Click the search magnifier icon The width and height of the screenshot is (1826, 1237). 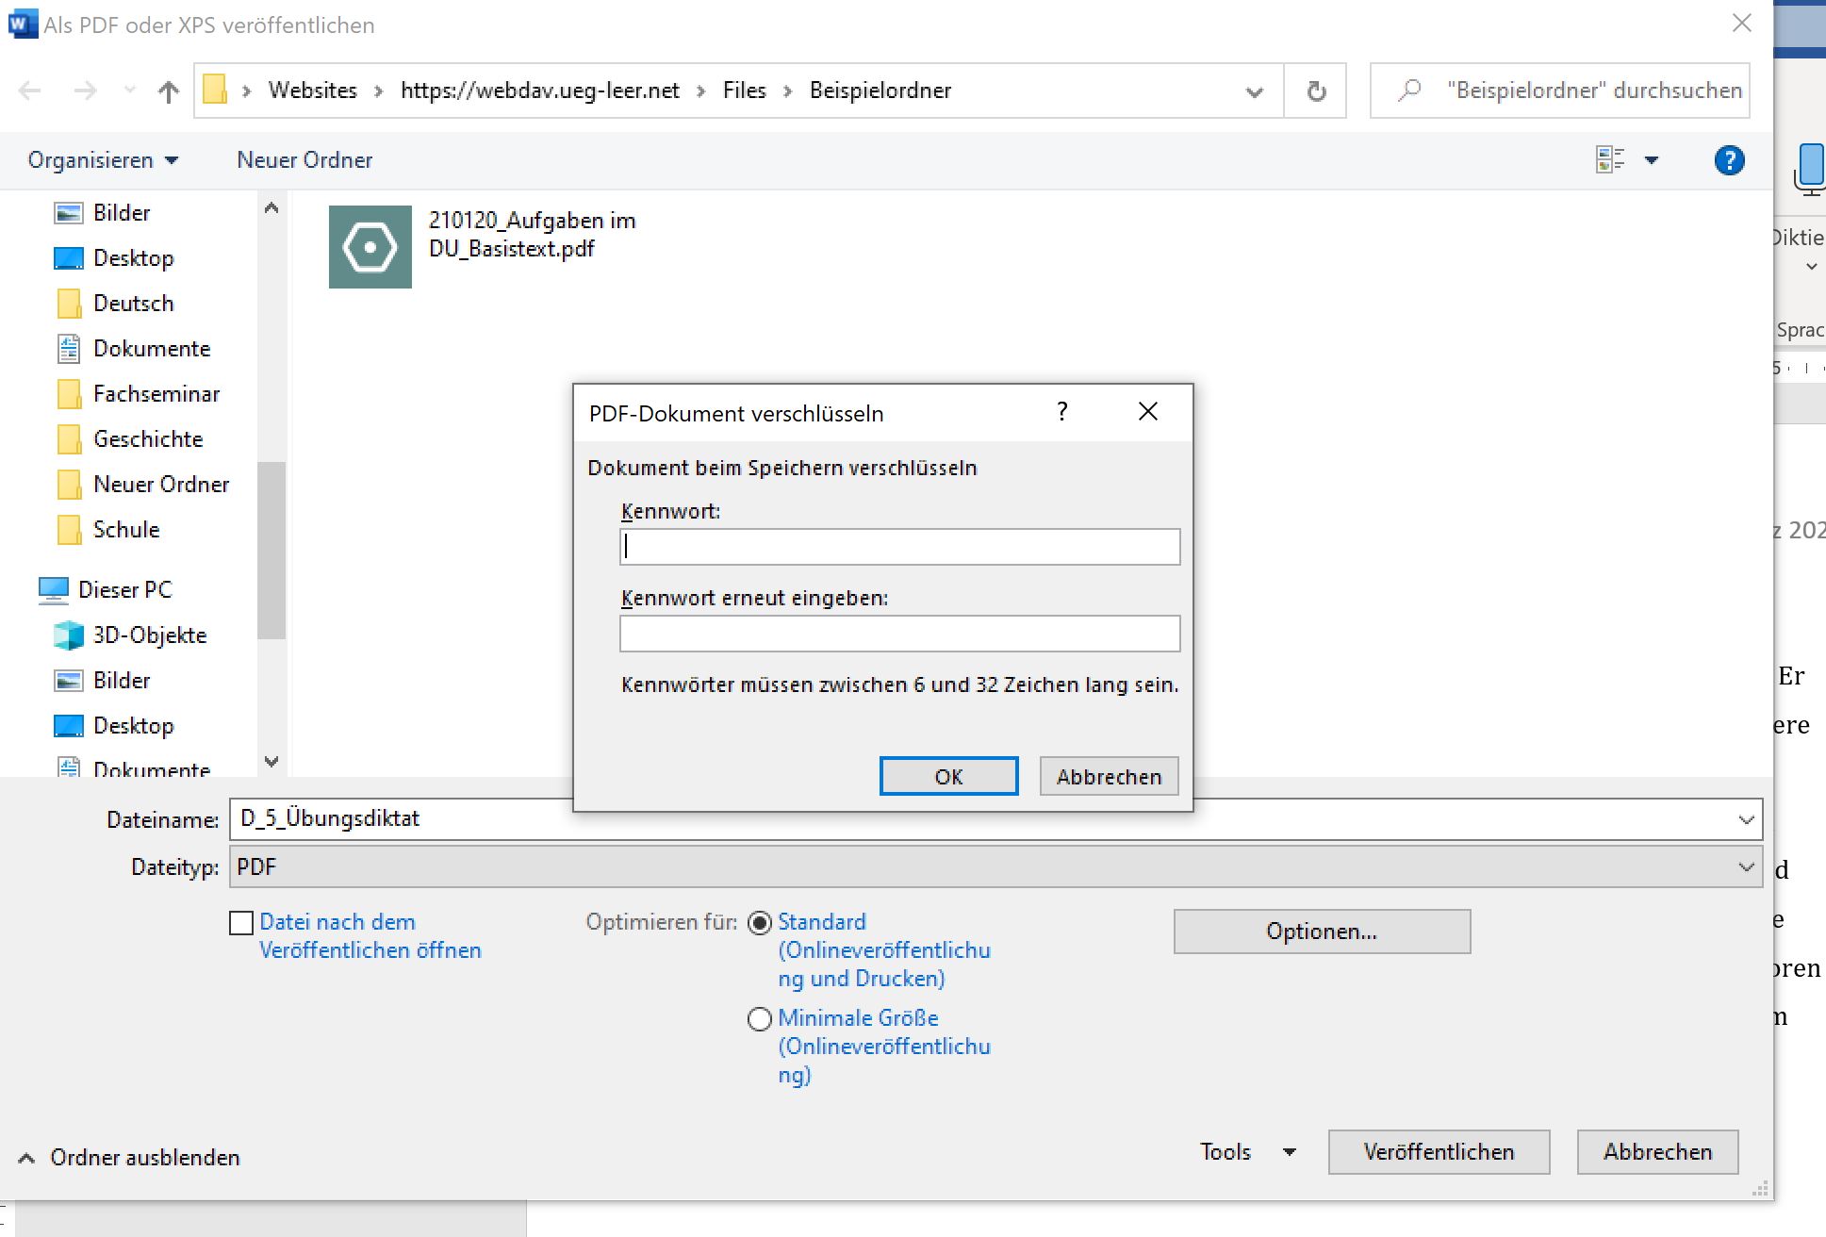tap(1409, 91)
